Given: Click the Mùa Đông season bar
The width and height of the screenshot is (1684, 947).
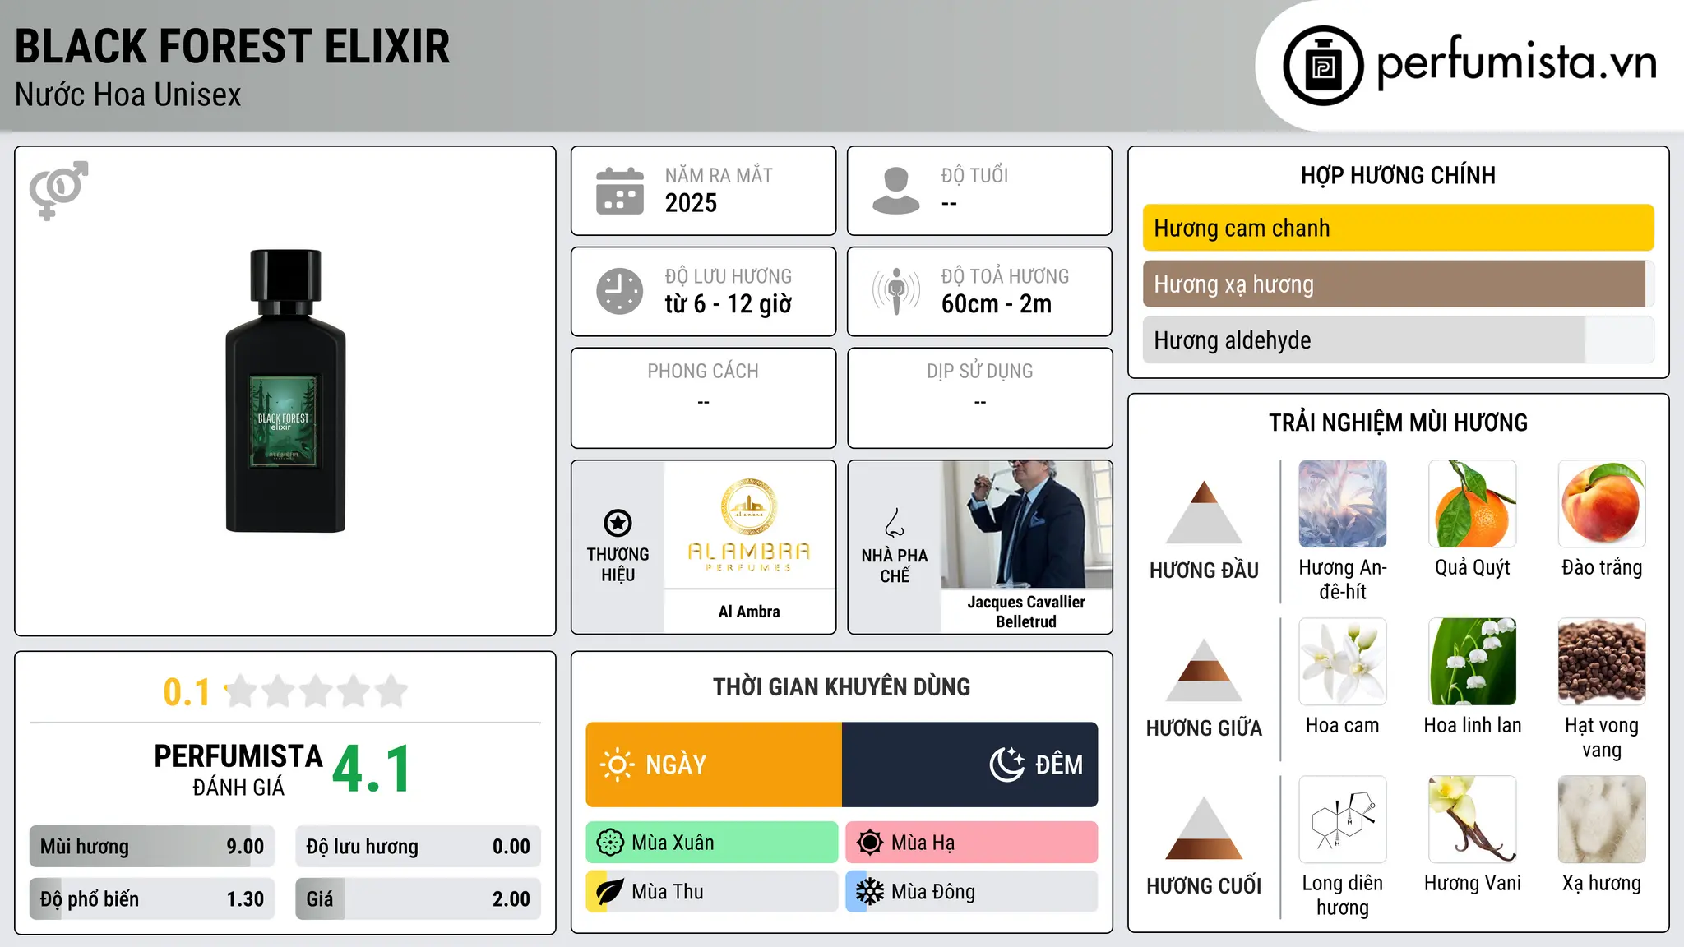Looking at the screenshot, I should 972,892.
